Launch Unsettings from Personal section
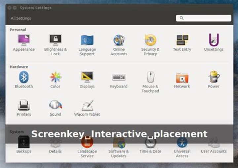Viewport: 238px width, 168px height. (214, 42)
